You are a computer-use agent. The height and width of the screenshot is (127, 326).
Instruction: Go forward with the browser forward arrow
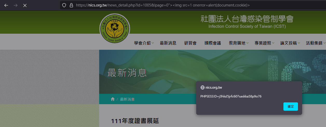(x=16, y=5)
